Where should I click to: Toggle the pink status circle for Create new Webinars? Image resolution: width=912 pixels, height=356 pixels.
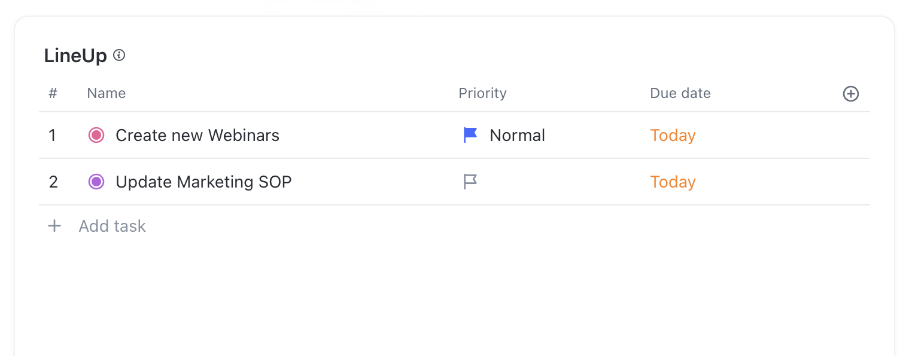click(96, 136)
